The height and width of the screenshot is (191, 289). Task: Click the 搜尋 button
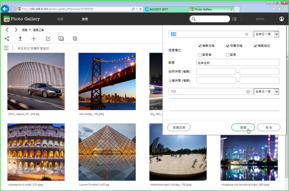click(243, 127)
